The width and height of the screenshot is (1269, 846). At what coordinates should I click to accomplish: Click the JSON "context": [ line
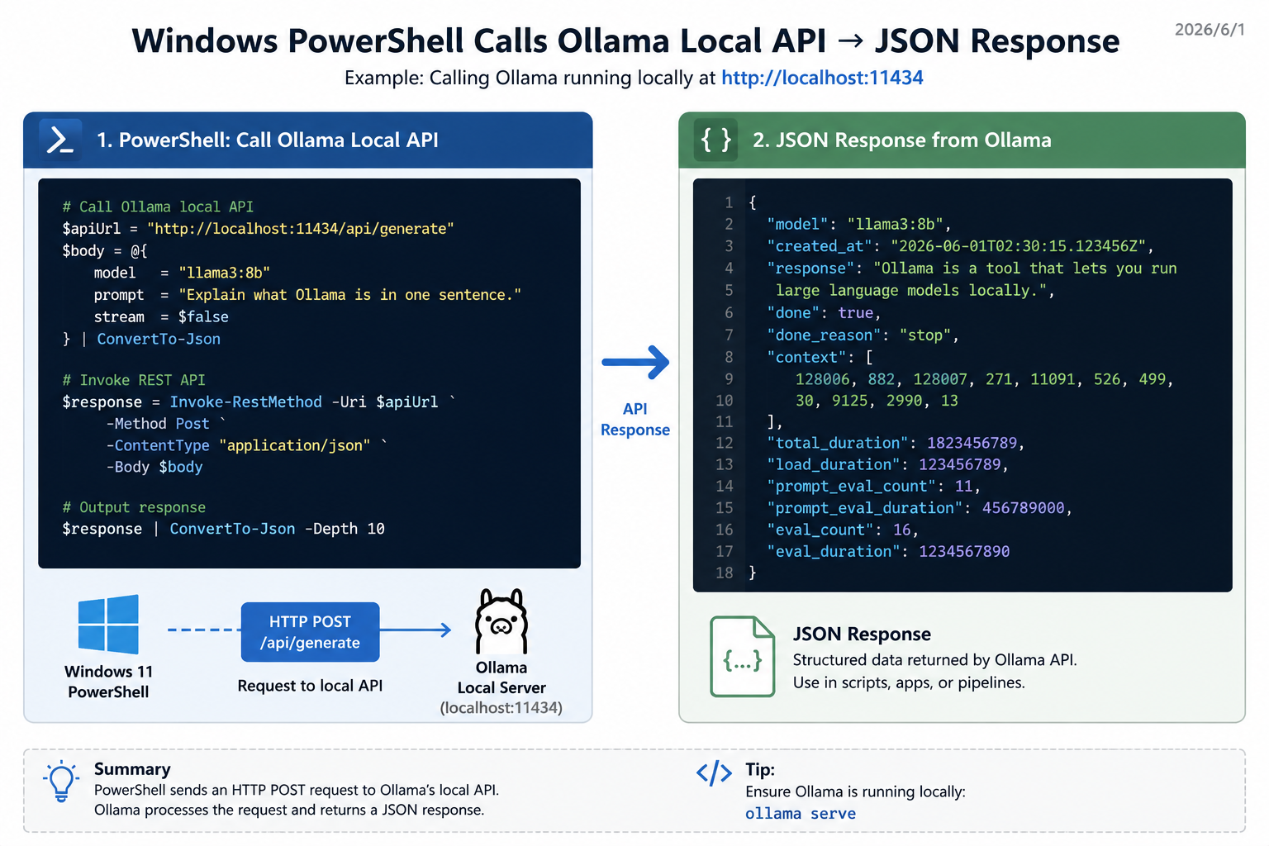tap(820, 358)
